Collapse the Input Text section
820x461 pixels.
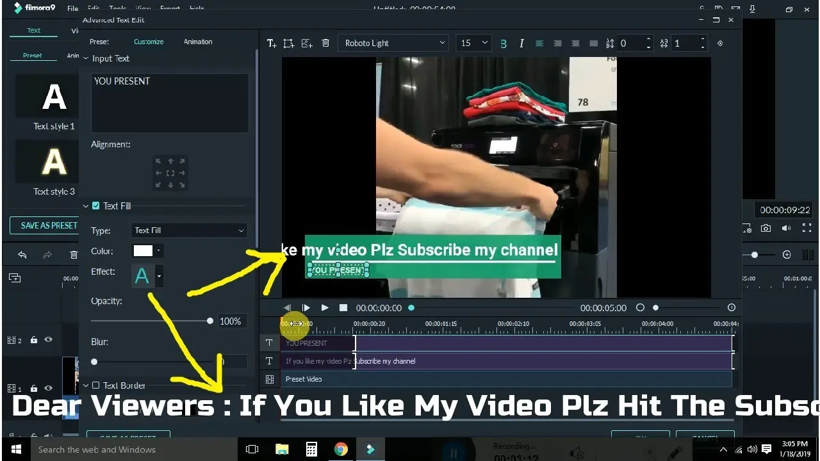(x=86, y=58)
